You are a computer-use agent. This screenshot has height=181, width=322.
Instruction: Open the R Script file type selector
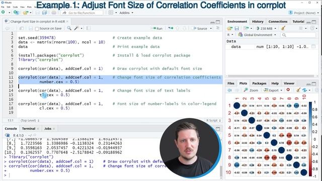(x=213, y=121)
